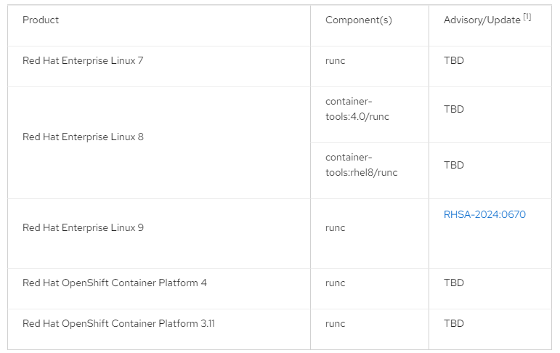Click TBD advisory for container-tools:rhel8/runc
This screenshot has height=353, width=560.
(x=453, y=165)
